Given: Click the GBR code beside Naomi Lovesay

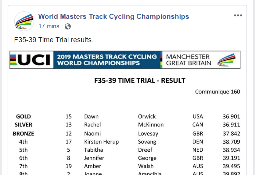Looking at the screenshot, I should point(198,134).
